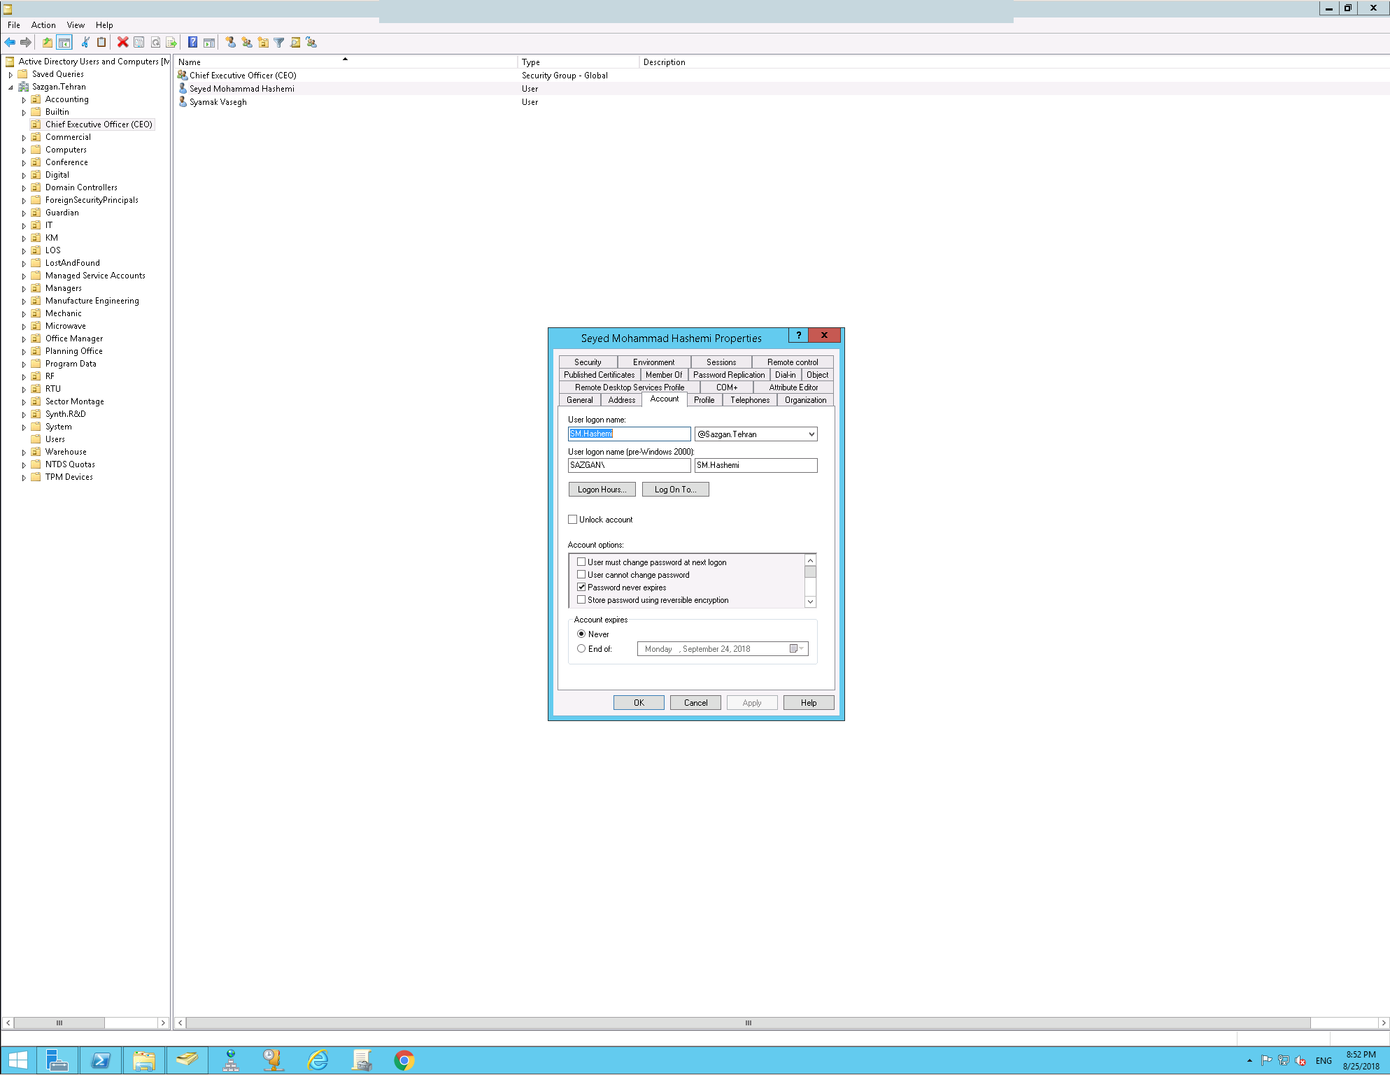Uncheck Password never expires option

(x=581, y=588)
